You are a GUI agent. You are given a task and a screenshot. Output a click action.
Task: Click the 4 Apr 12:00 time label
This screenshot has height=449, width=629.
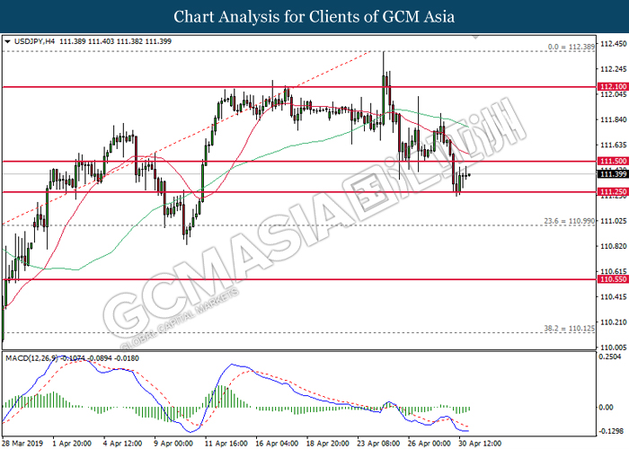pyautogui.click(x=123, y=444)
